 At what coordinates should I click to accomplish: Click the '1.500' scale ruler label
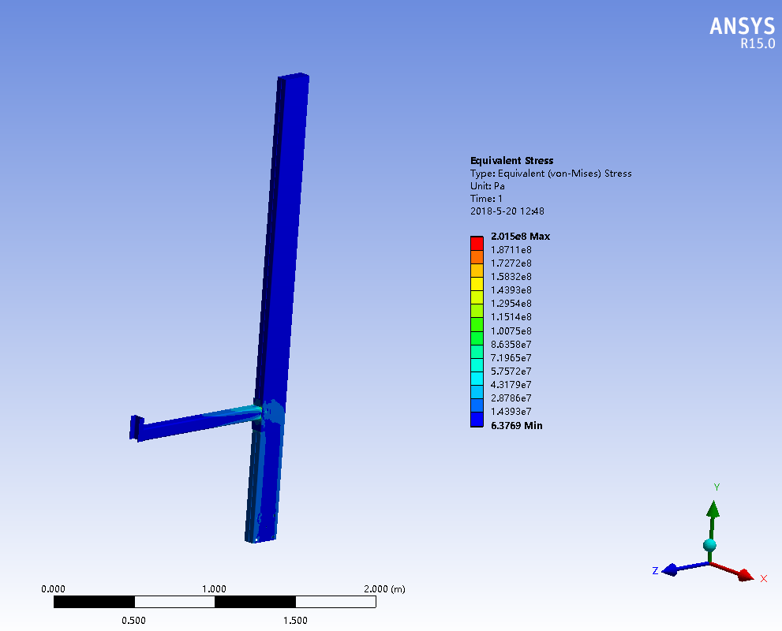pyautogui.click(x=295, y=621)
